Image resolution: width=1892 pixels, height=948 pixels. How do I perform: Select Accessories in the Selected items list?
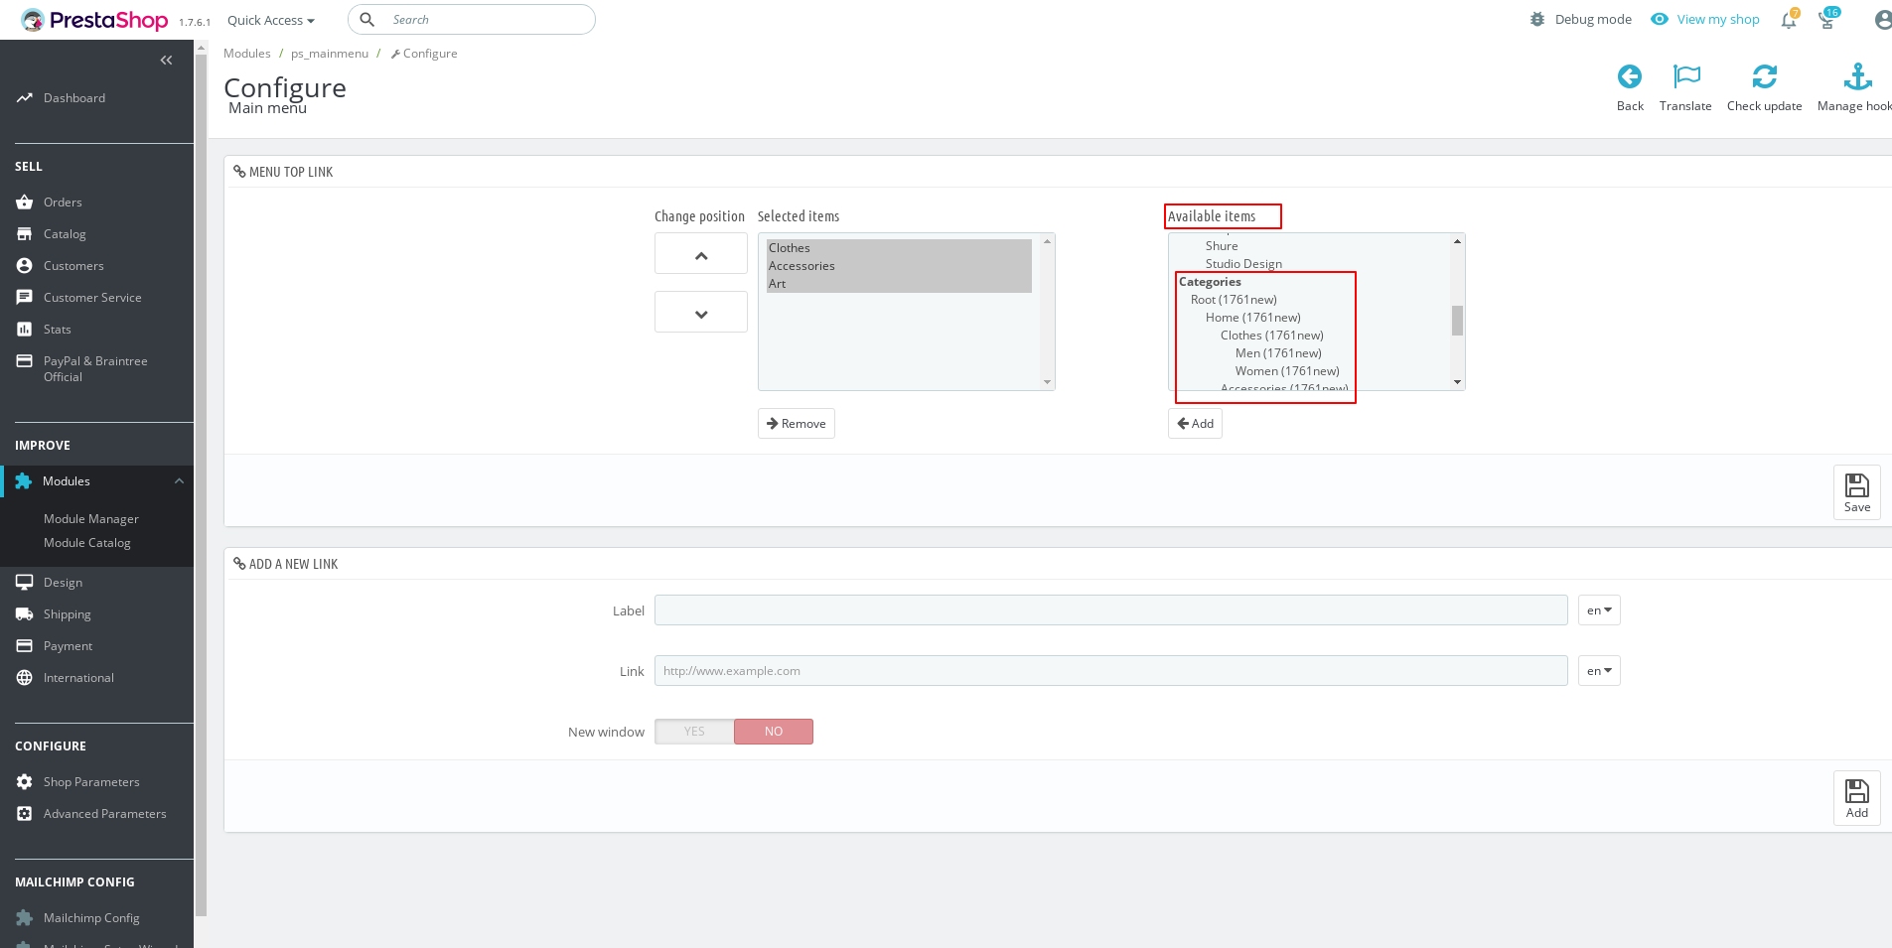tap(801, 265)
